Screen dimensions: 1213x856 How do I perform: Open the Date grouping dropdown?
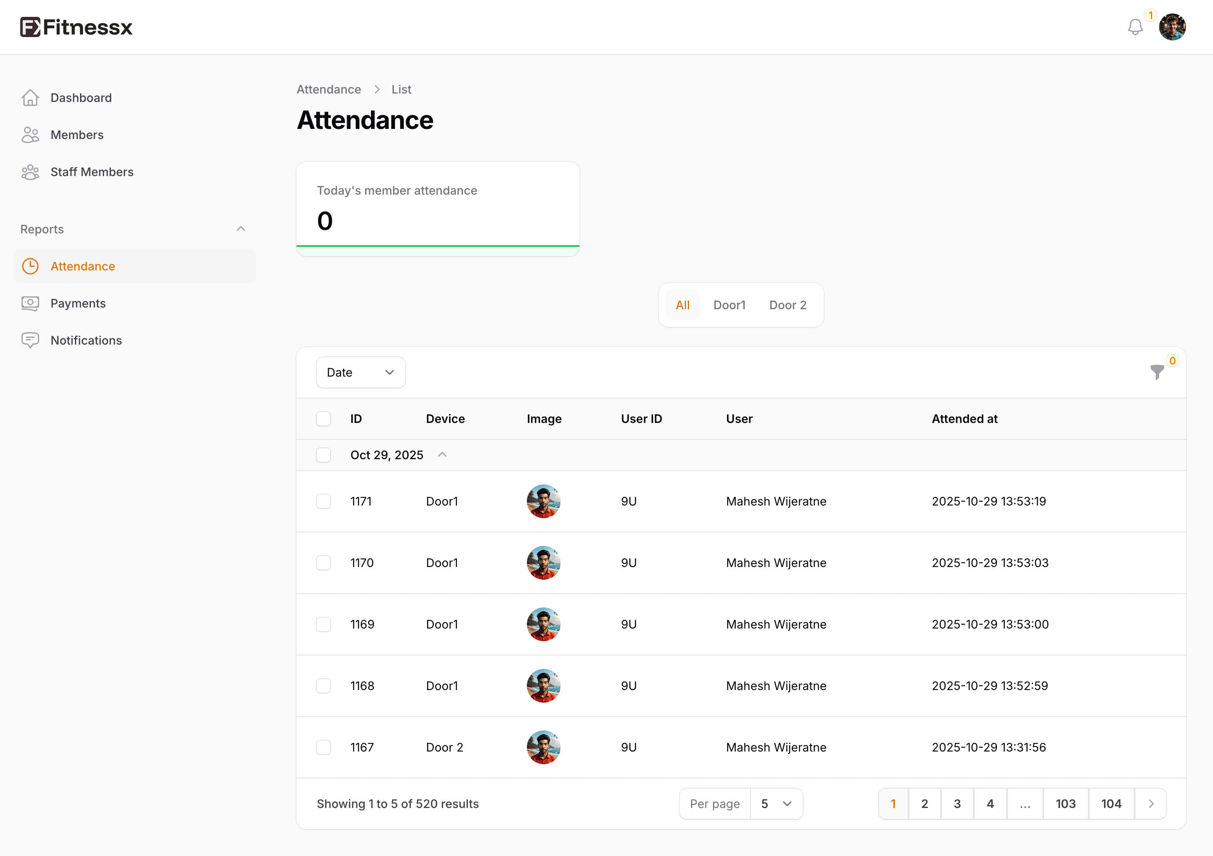click(360, 372)
